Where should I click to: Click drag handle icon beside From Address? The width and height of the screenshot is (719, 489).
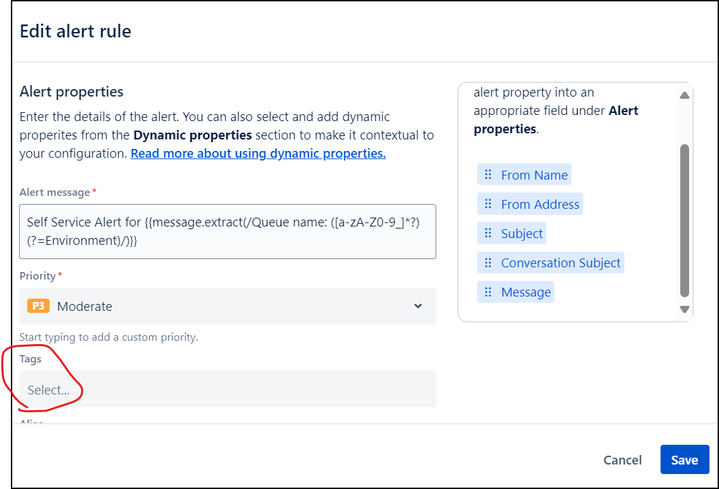click(488, 204)
